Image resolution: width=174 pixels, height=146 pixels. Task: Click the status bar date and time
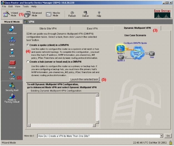tap(150, 143)
